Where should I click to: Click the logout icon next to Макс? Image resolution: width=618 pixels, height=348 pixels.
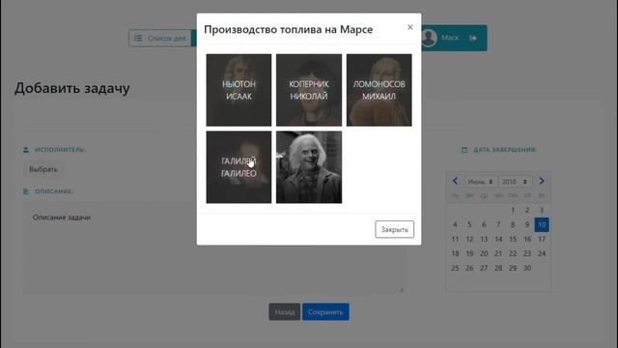(473, 38)
